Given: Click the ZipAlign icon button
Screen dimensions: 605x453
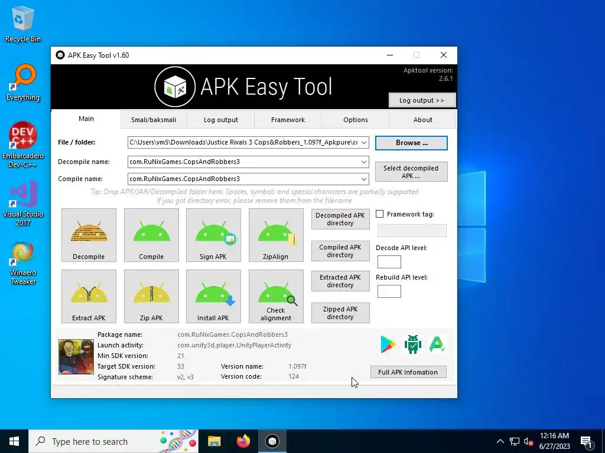Looking at the screenshot, I should point(276,235).
